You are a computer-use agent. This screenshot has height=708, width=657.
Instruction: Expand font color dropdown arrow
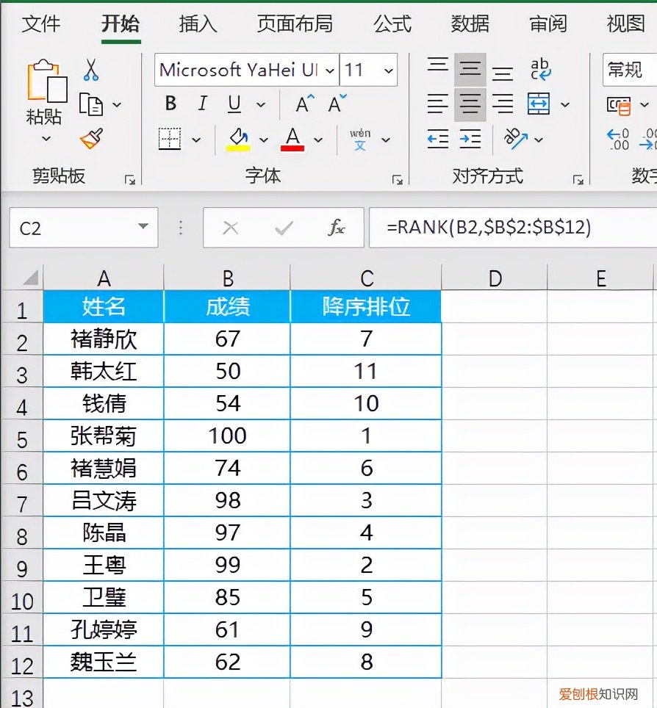[318, 140]
